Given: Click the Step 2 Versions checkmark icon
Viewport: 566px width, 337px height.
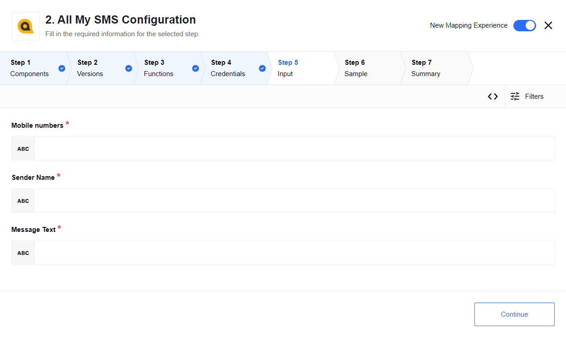Looking at the screenshot, I should coord(129,68).
